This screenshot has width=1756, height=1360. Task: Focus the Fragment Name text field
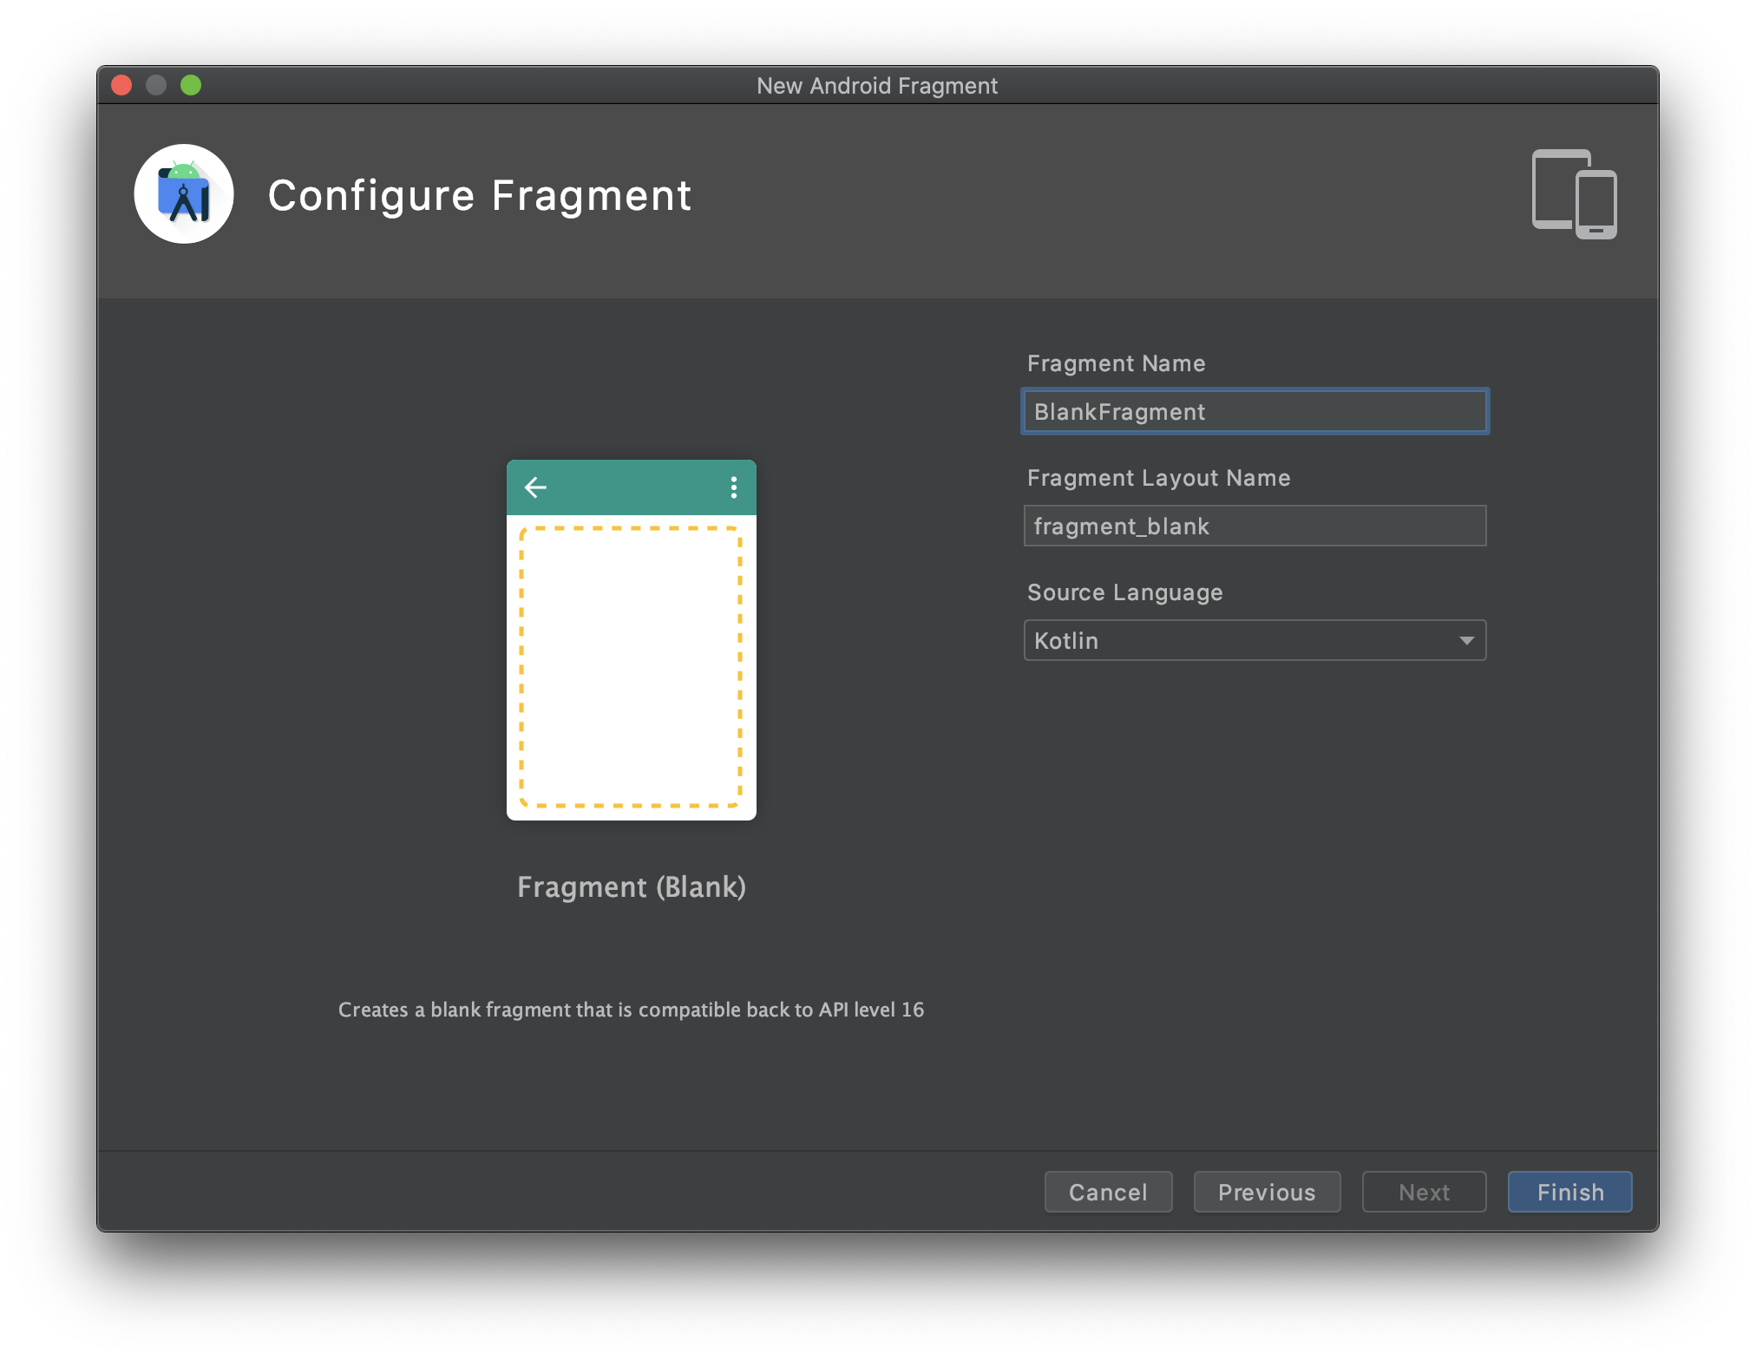[1255, 412]
